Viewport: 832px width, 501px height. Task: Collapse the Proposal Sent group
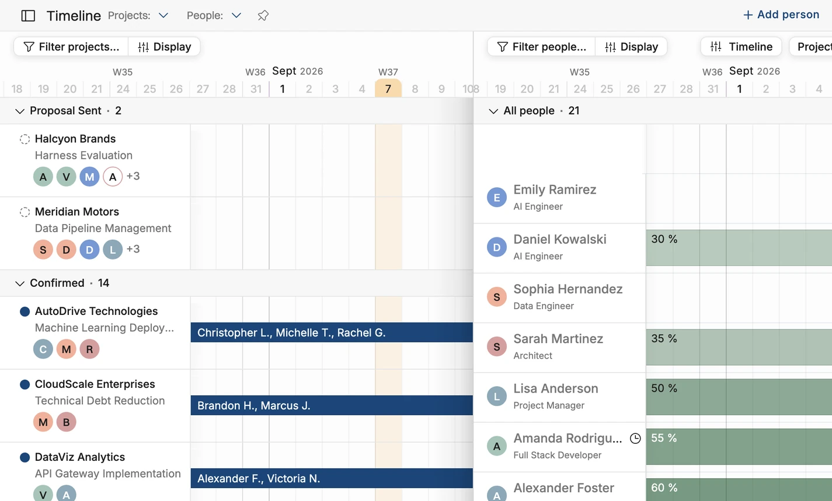[x=19, y=111]
